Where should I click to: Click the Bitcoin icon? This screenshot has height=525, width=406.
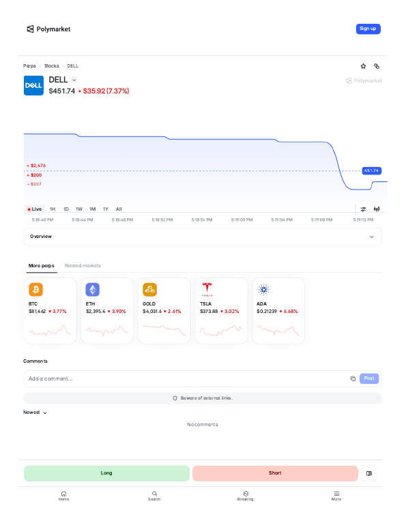tap(36, 290)
